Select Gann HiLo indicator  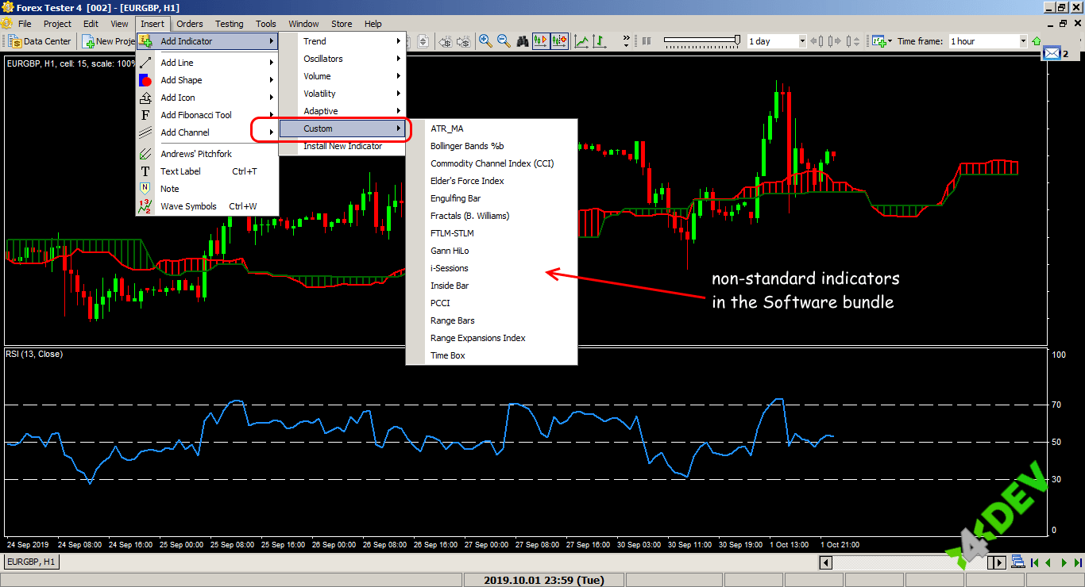point(492,251)
